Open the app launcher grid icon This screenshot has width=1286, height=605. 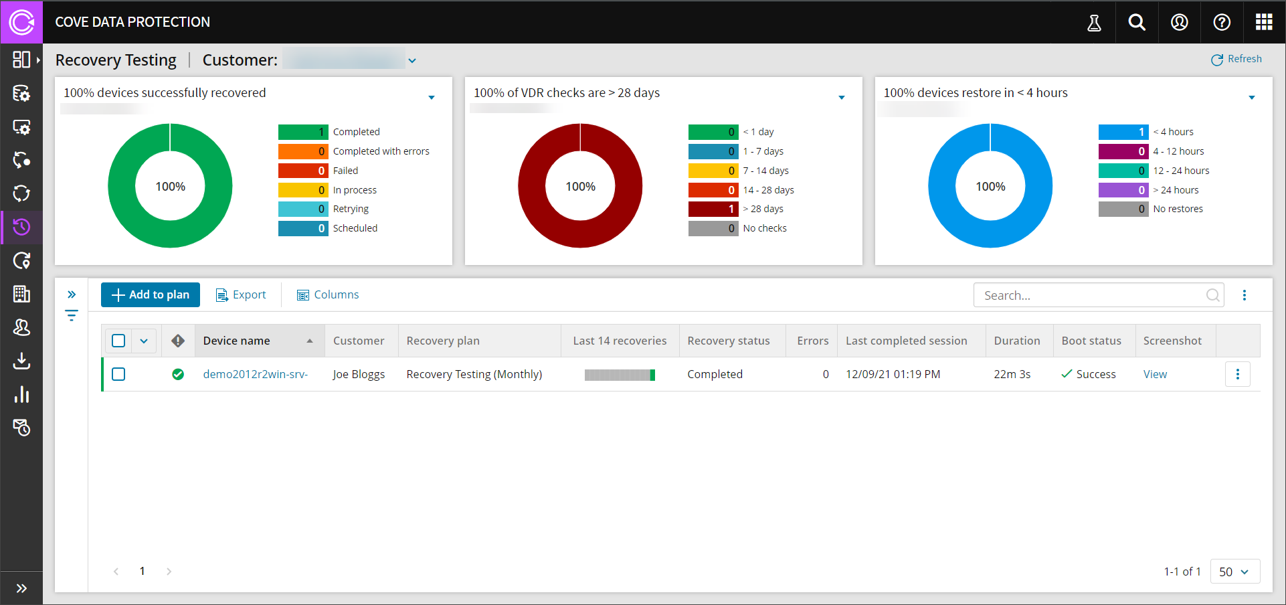pyautogui.click(x=1264, y=22)
